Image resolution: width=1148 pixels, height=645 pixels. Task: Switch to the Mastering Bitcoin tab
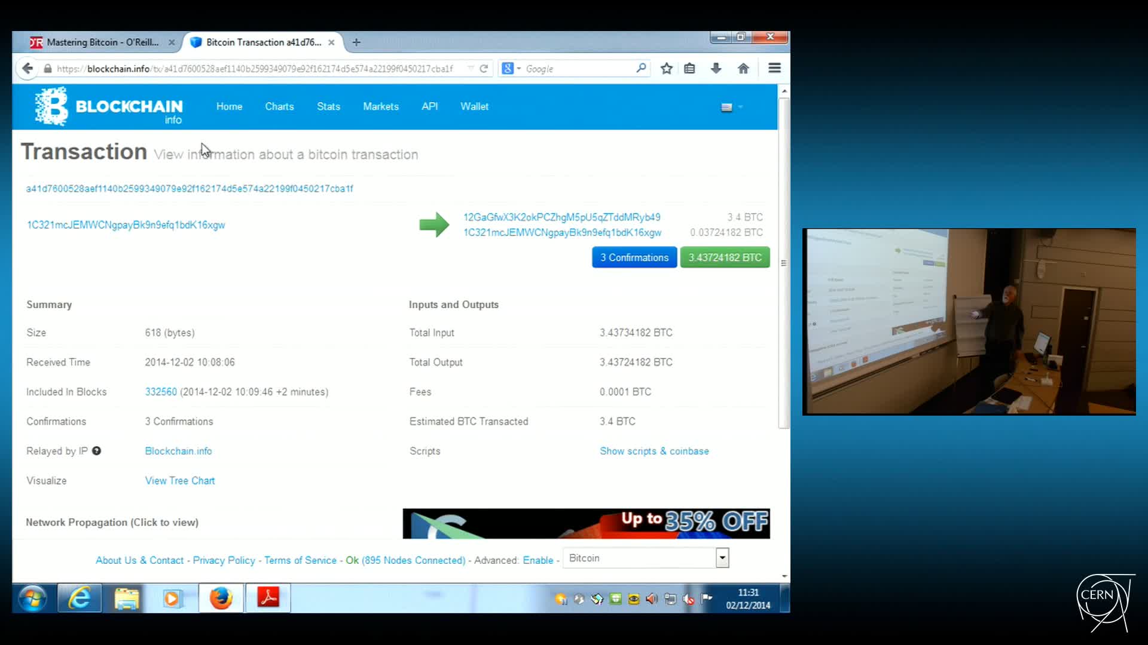[x=102, y=42]
